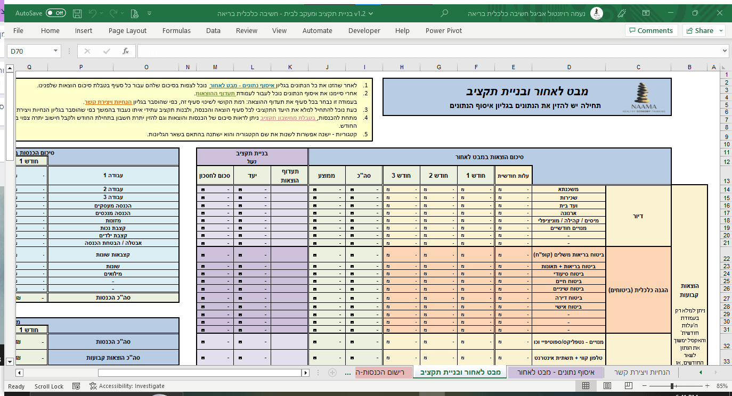
Task: Click the Insert Function fx icon
Action: (x=126, y=51)
